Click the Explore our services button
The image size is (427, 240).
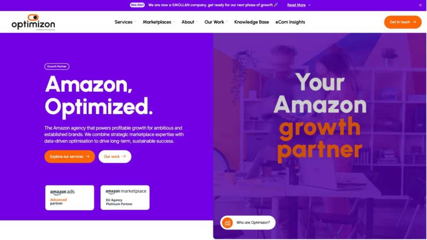[x=70, y=157]
